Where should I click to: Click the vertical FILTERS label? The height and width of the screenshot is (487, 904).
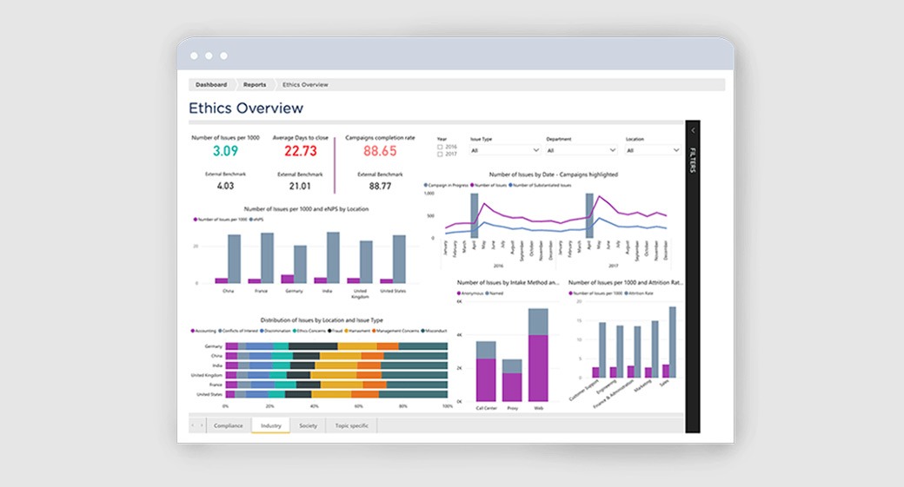coord(693,161)
